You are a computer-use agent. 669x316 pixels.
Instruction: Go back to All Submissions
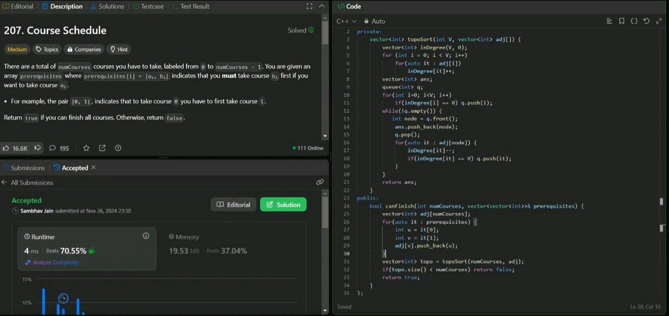pyautogui.click(x=27, y=182)
